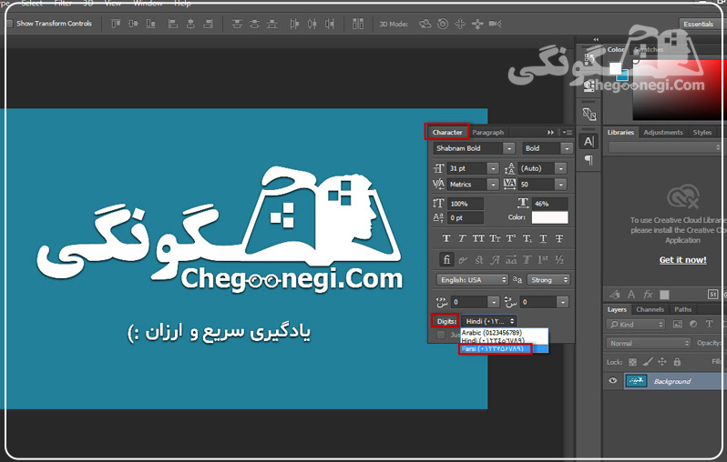Hide the Background layer eye icon

pos(613,380)
